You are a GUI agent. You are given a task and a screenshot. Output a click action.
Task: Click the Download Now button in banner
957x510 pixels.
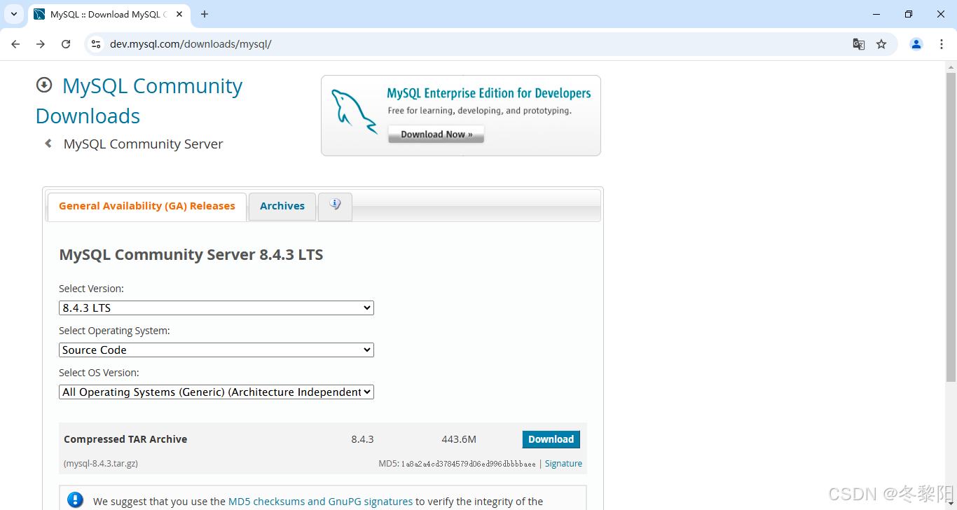[436, 135]
